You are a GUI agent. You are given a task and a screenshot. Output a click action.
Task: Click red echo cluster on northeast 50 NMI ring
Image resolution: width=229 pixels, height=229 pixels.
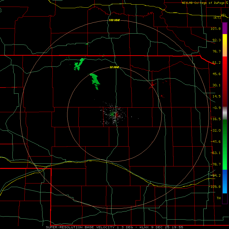[152, 85]
